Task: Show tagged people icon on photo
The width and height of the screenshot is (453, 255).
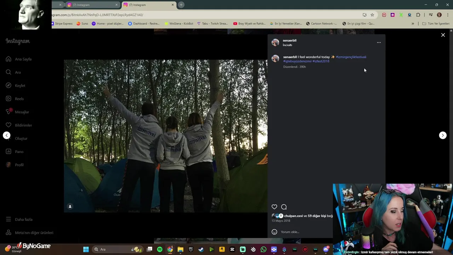Action: (x=70, y=206)
